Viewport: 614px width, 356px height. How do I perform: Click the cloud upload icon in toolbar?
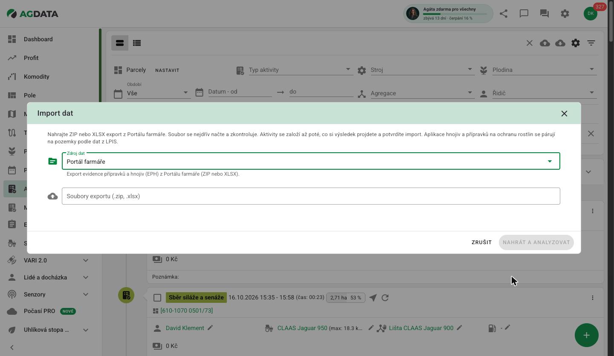545,43
